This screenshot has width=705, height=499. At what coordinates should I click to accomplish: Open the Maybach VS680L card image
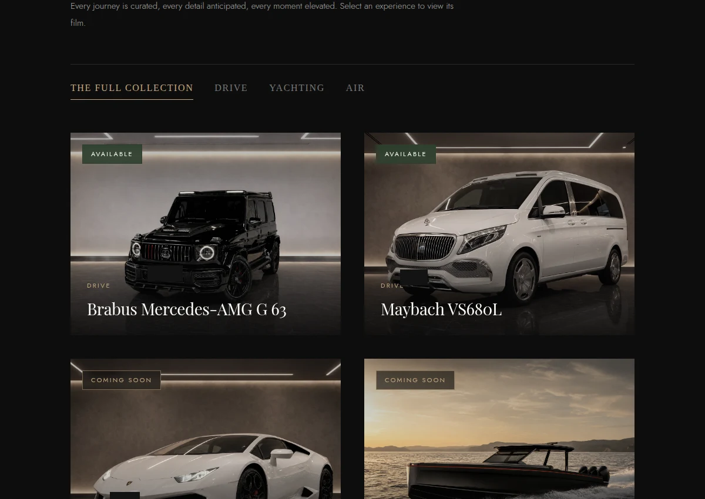[x=499, y=234]
